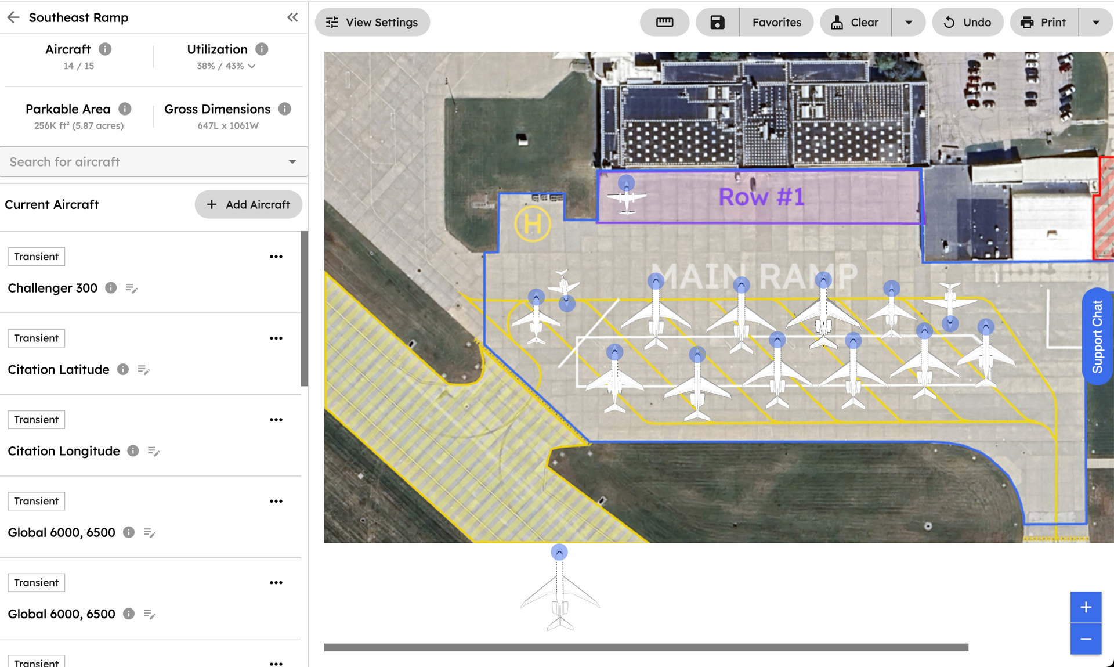Open Aircraft count info icon

pyautogui.click(x=105, y=49)
